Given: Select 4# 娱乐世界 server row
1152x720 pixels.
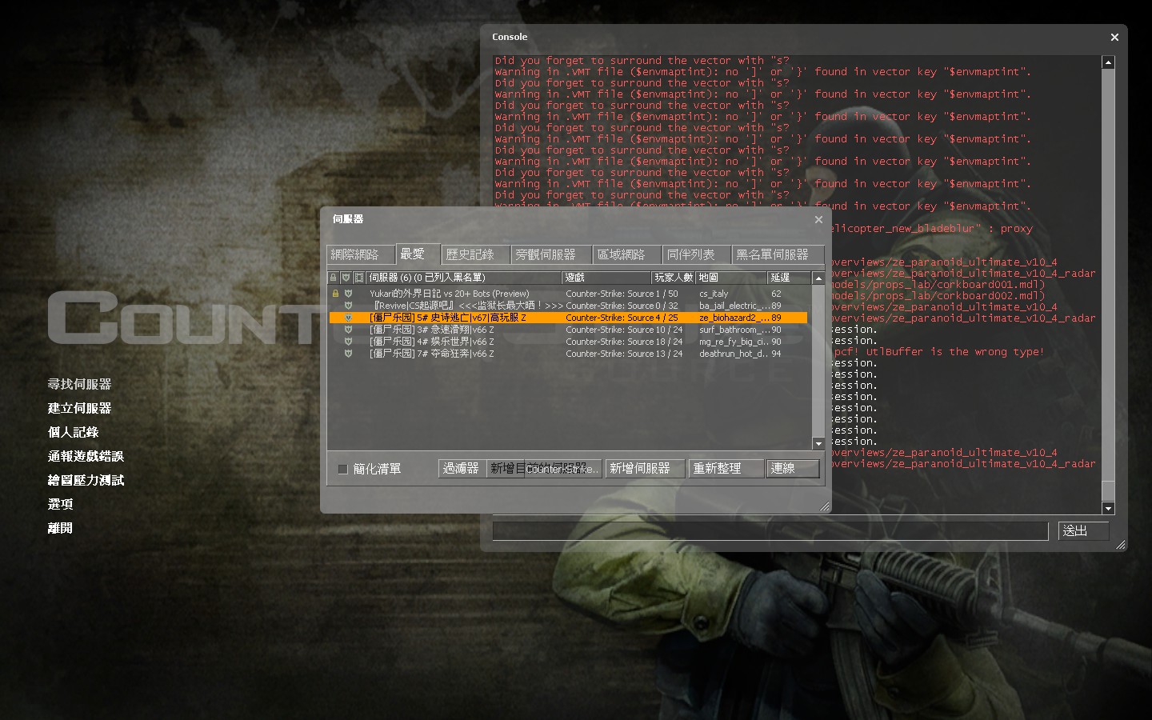Looking at the screenshot, I should (x=569, y=342).
